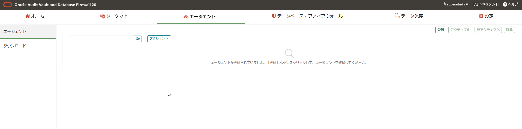Select the エージェント top tab

200,17
